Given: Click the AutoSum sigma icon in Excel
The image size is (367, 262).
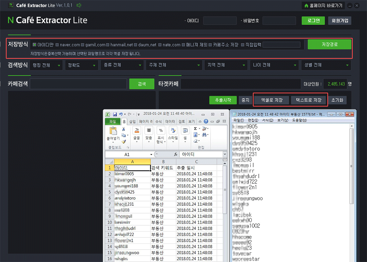Looking at the screenshot, I should click(x=195, y=129).
